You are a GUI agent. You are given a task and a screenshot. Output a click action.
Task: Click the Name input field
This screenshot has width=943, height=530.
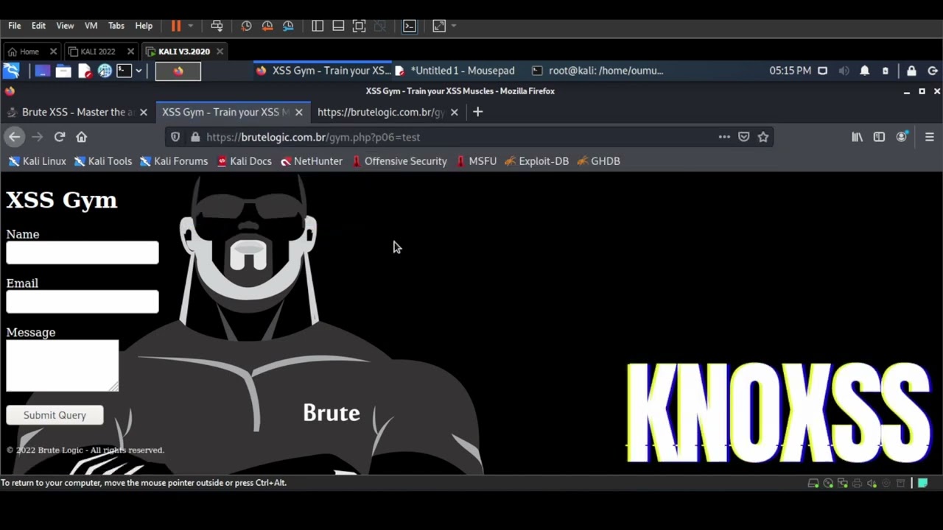(83, 252)
